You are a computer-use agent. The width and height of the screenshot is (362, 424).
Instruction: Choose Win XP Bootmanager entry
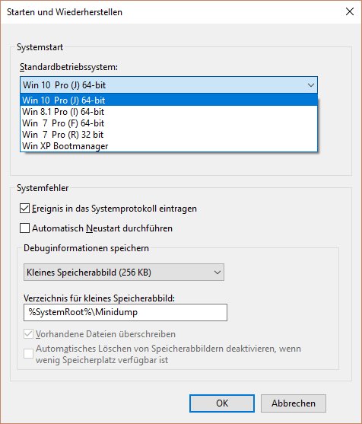[x=169, y=145]
